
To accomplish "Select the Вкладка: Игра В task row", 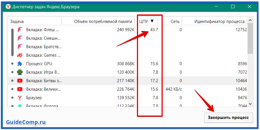I will pos(128,72).
